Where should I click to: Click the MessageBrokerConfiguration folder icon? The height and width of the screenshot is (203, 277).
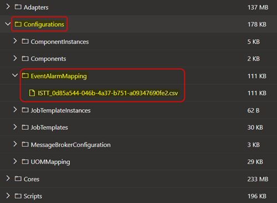(25, 144)
